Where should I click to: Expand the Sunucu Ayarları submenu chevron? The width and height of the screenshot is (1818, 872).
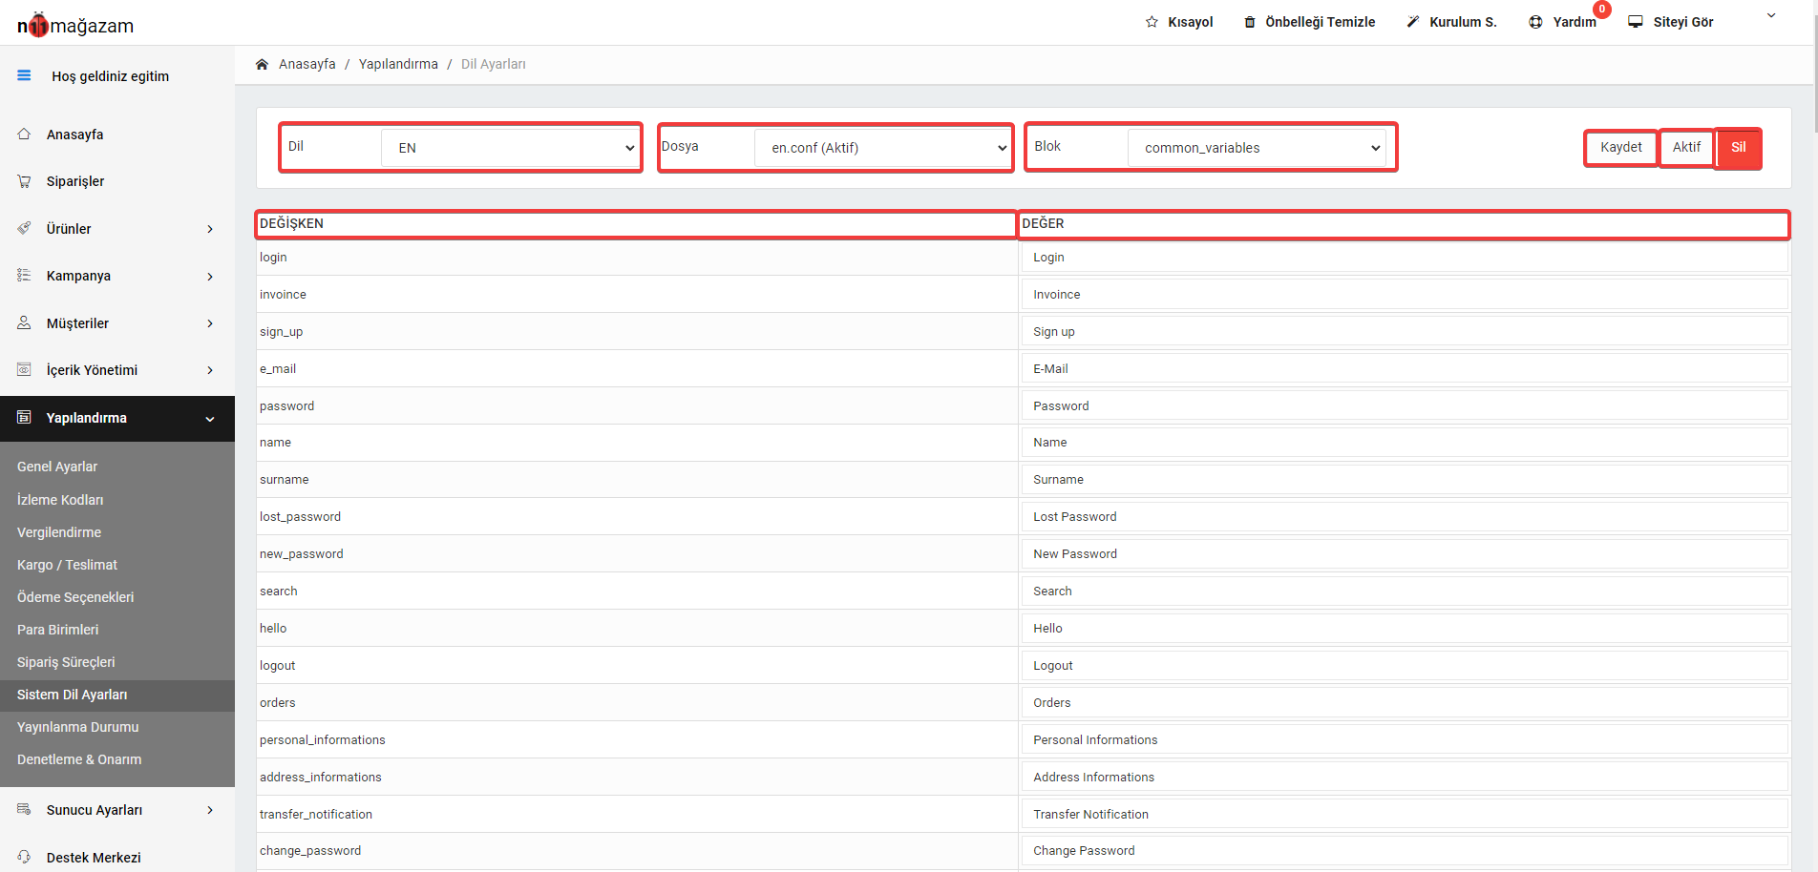pyautogui.click(x=210, y=810)
